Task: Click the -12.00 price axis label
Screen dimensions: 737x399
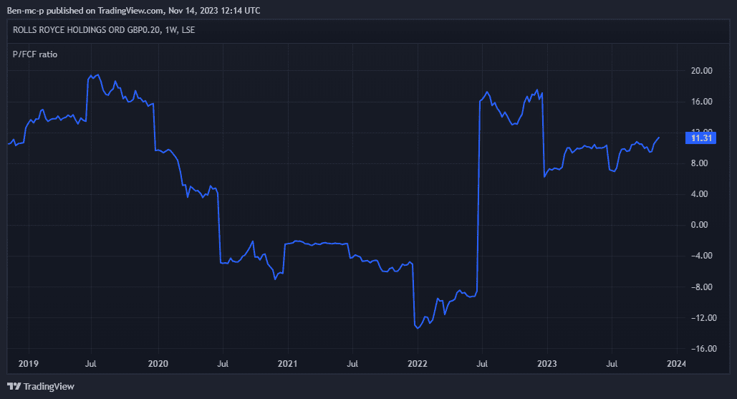Action: [x=698, y=318]
